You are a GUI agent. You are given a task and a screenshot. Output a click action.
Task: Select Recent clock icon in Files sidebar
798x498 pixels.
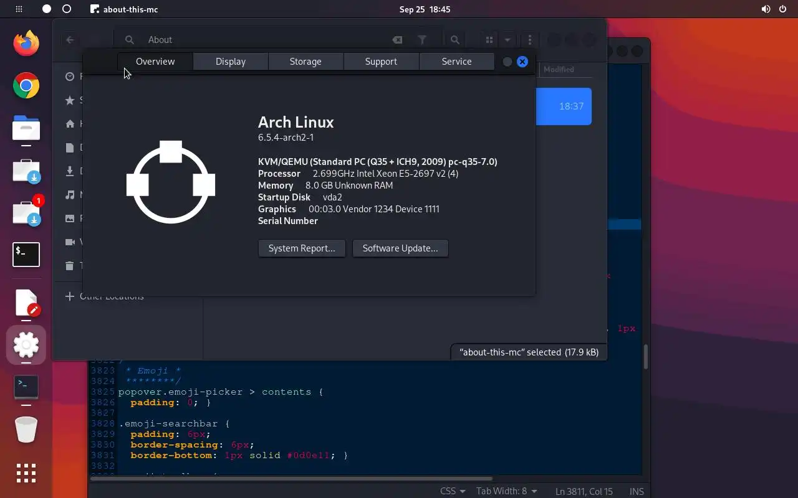pos(70,77)
